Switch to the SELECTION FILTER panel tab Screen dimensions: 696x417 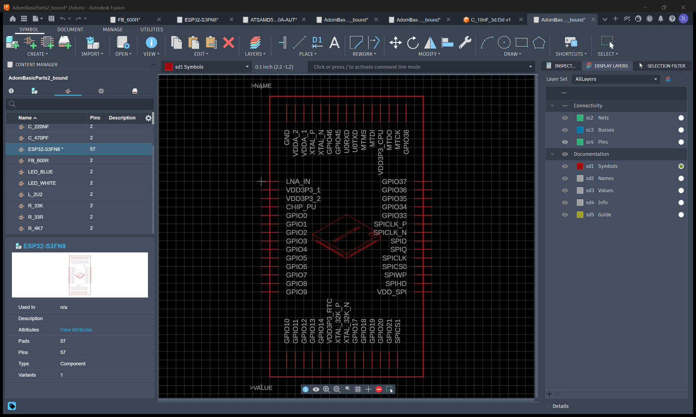pos(662,66)
